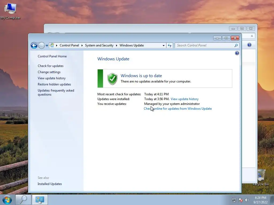Open Windows Update help icon
This screenshot has height=205, width=274.
point(237,53)
